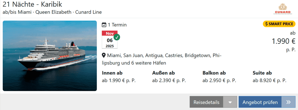Viewport: 298px width, 110px height.
Task: Expand the Reisedetails dropdown arrow
Action: [x=230, y=102]
